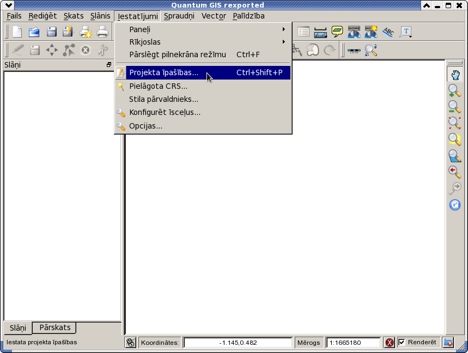Click zoom to layer magnifier icon

pos(454,156)
